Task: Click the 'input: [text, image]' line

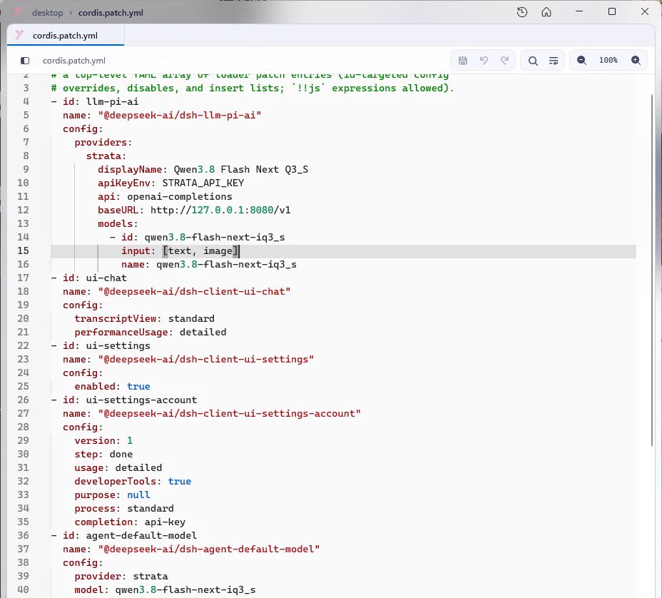Action: (180, 251)
